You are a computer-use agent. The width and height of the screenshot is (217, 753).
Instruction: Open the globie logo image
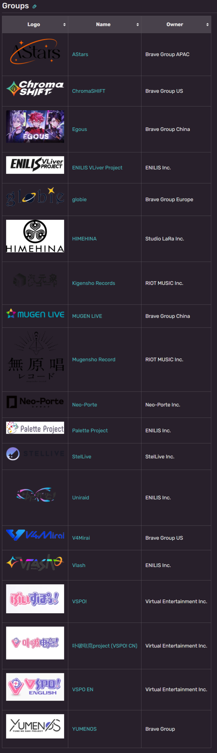click(35, 197)
